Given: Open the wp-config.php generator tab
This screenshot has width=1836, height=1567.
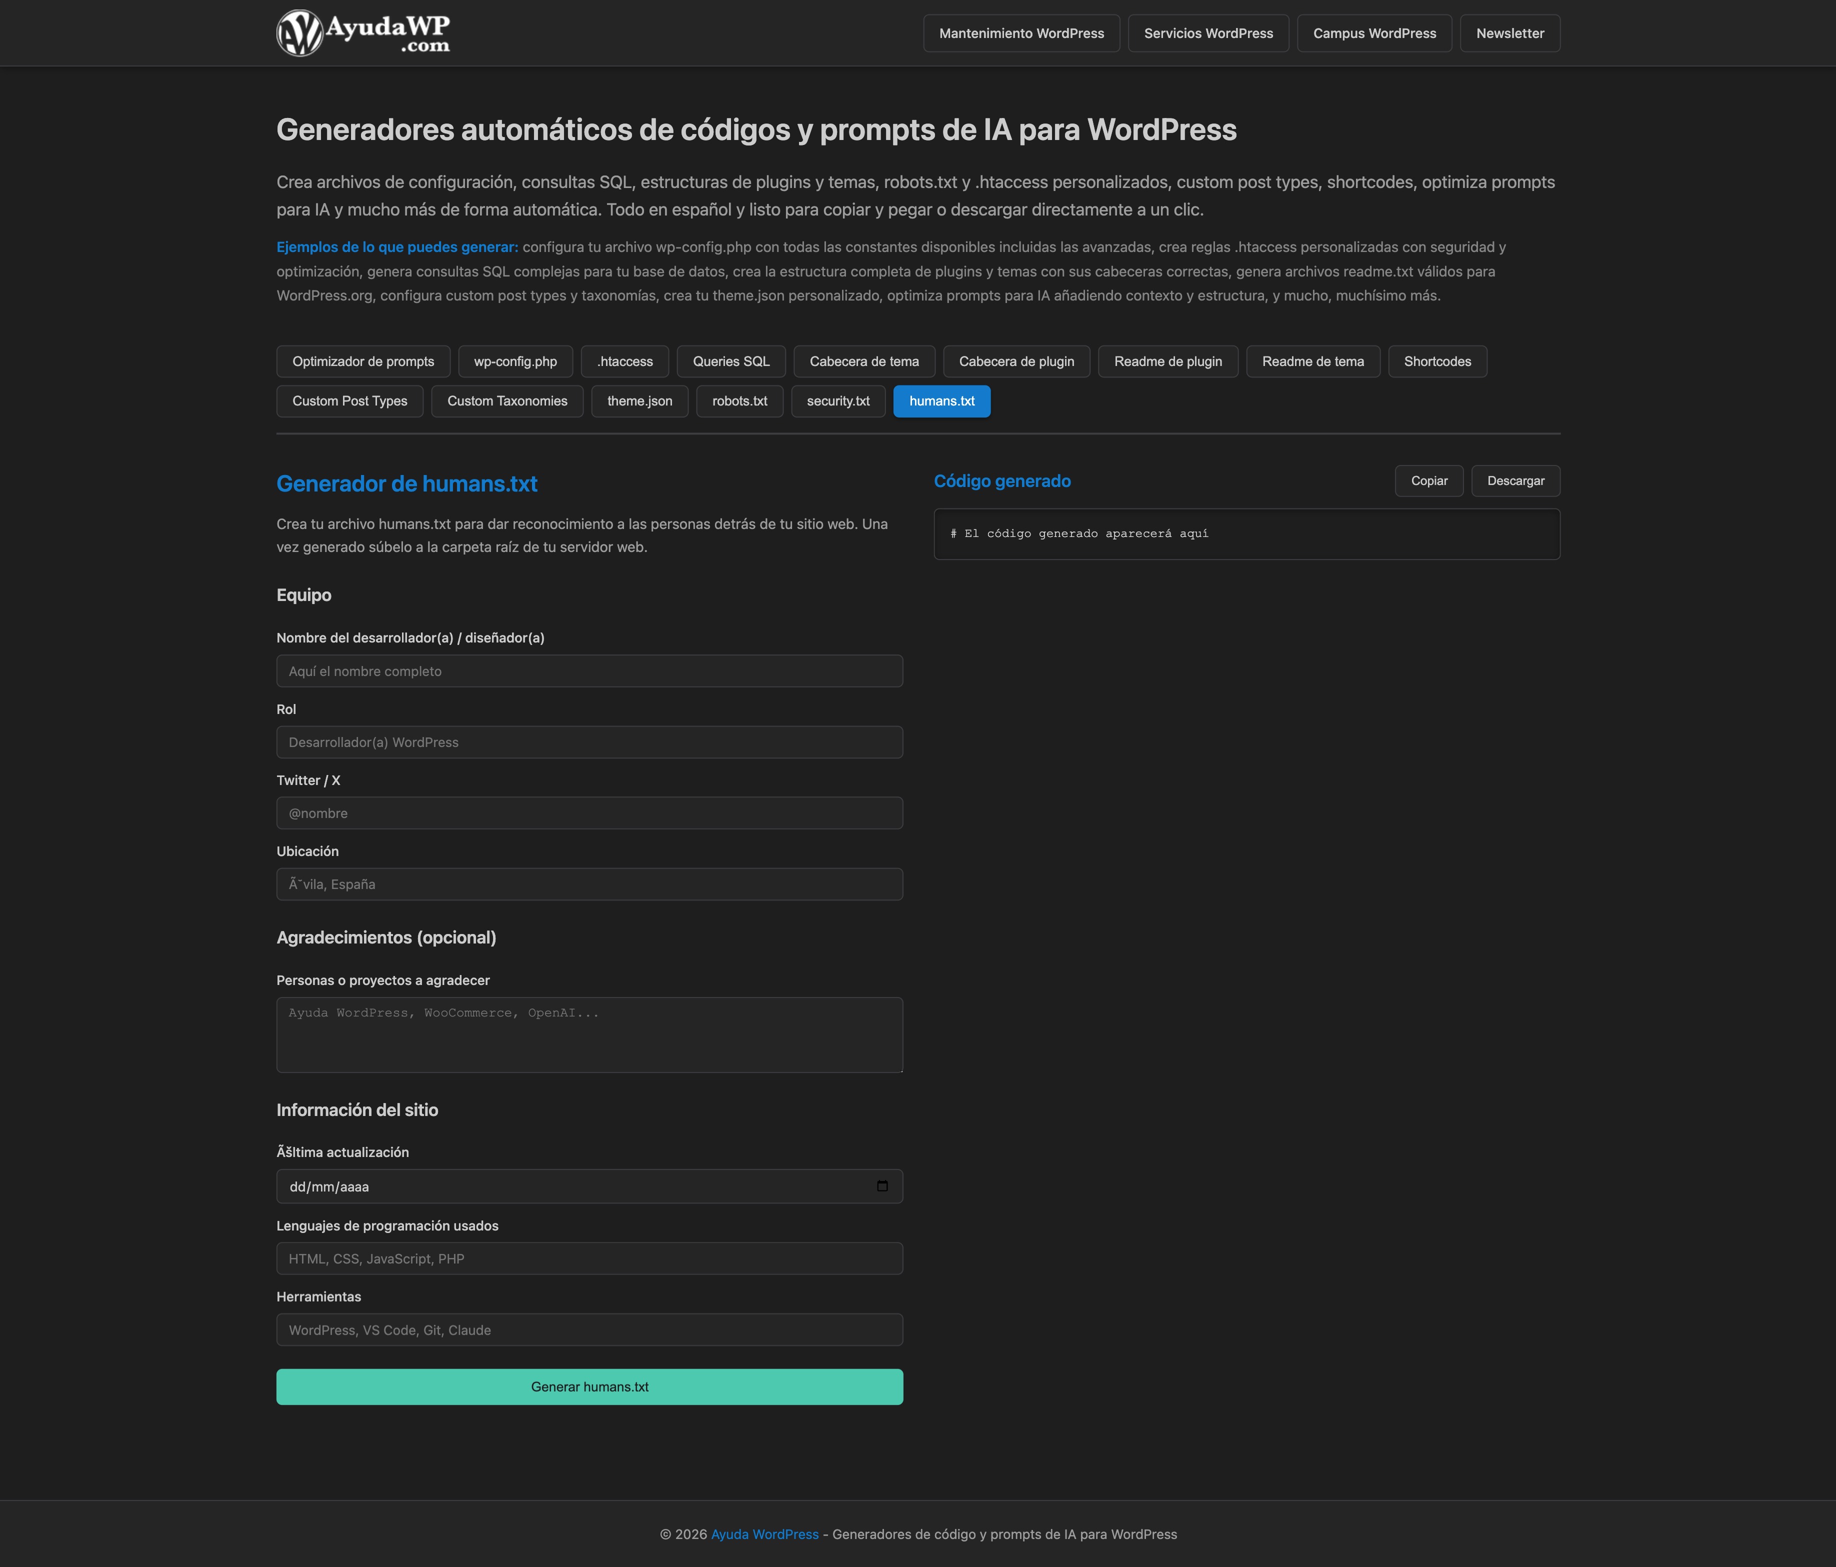Looking at the screenshot, I should tap(515, 360).
